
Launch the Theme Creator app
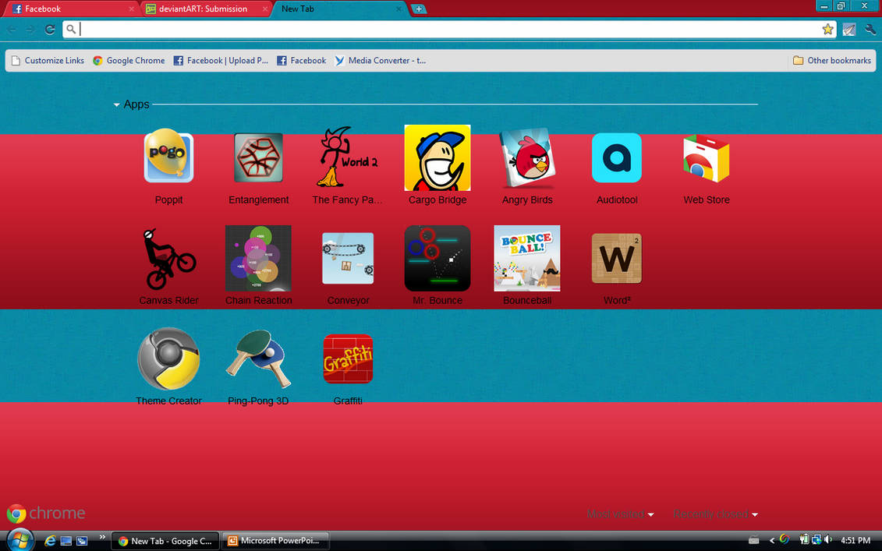point(168,359)
